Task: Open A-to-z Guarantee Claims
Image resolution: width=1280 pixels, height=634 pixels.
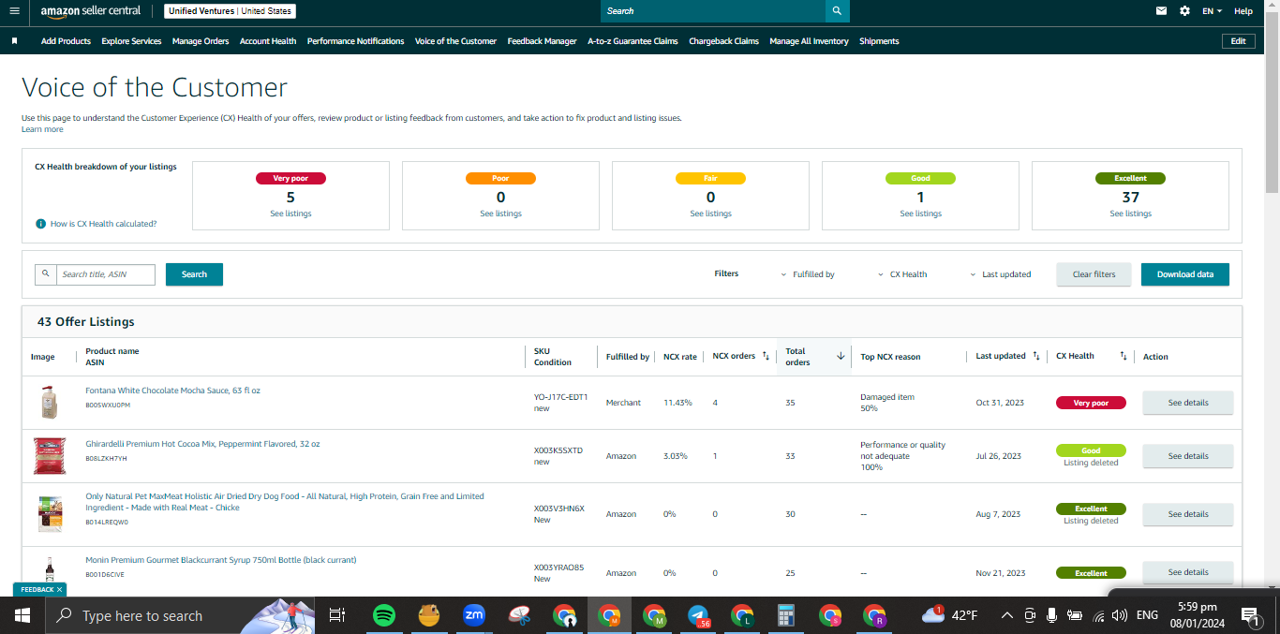Action: 633,41
